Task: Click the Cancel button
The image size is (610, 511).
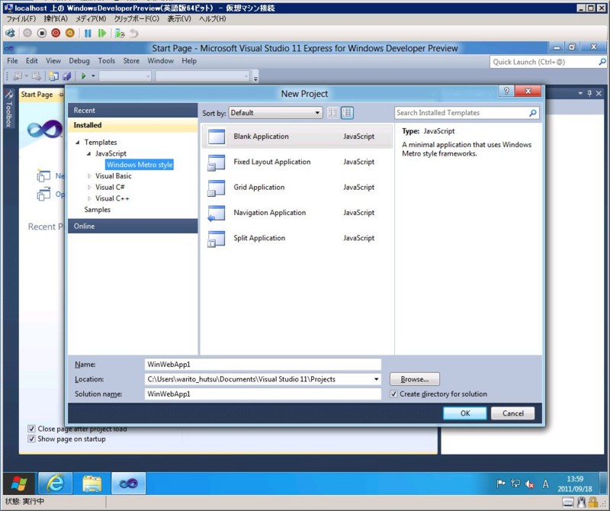Action: coord(512,413)
